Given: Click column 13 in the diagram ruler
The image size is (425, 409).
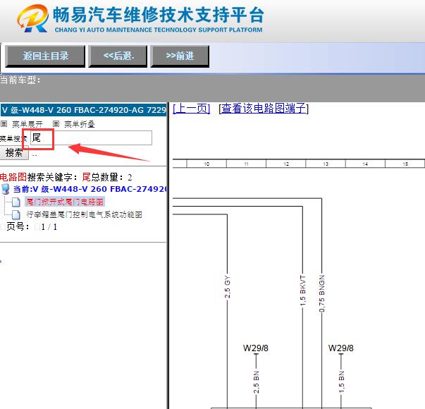Looking at the screenshot, I should click(326, 164).
